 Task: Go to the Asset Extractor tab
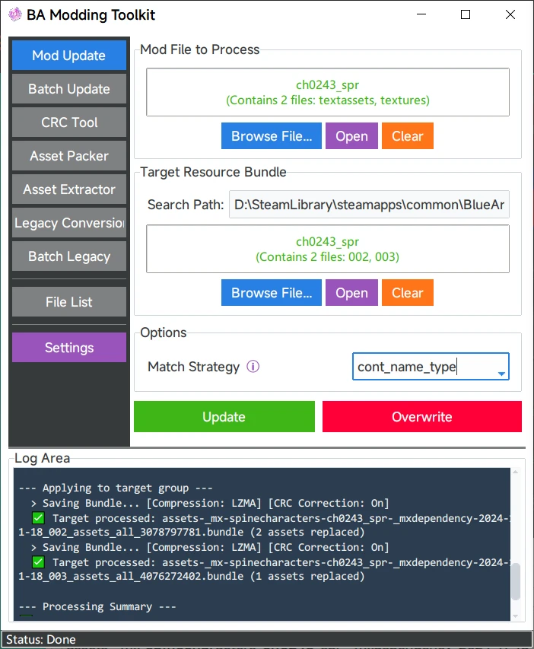pyautogui.click(x=69, y=189)
